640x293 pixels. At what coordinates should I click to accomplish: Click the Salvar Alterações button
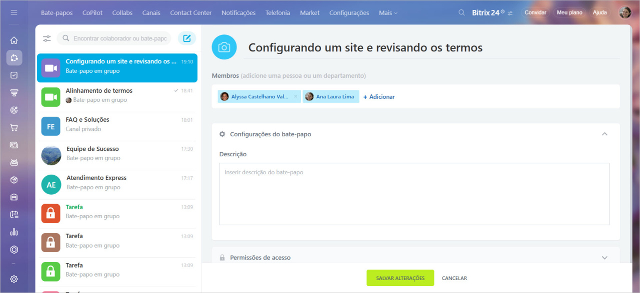click(x=400, y=278)
